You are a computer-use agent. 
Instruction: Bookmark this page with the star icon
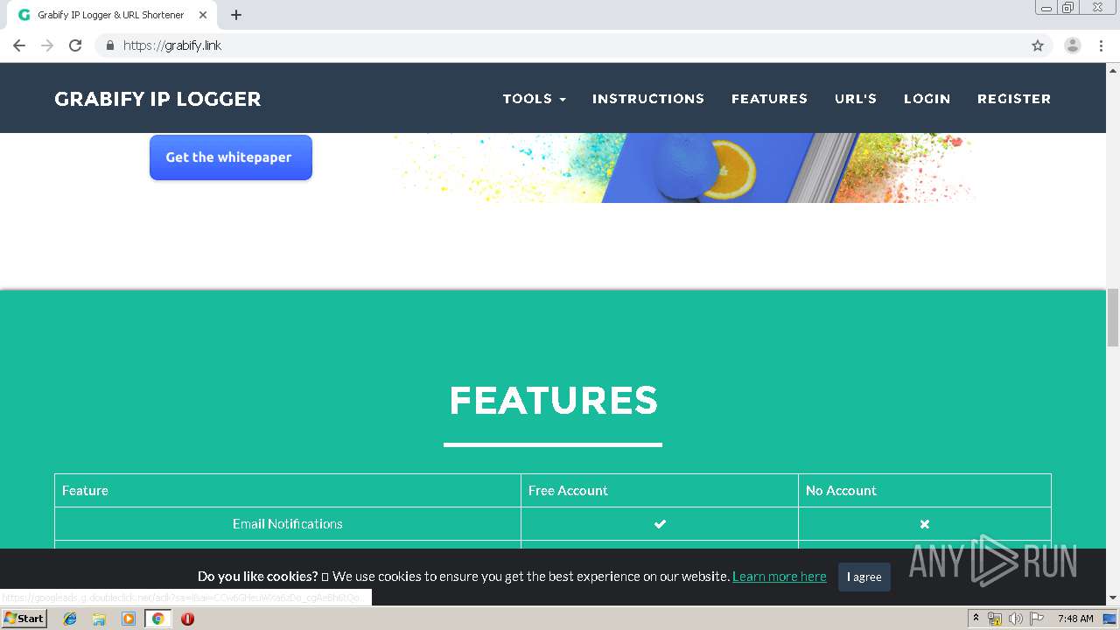[1038, 45]
